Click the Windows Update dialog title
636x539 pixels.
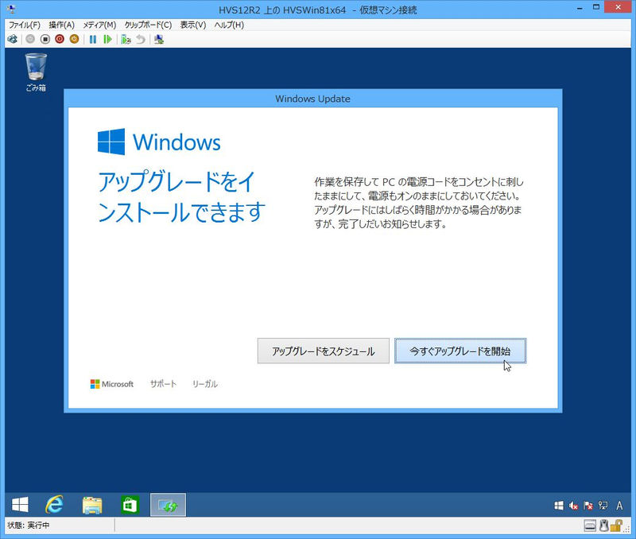click(312, 99)
